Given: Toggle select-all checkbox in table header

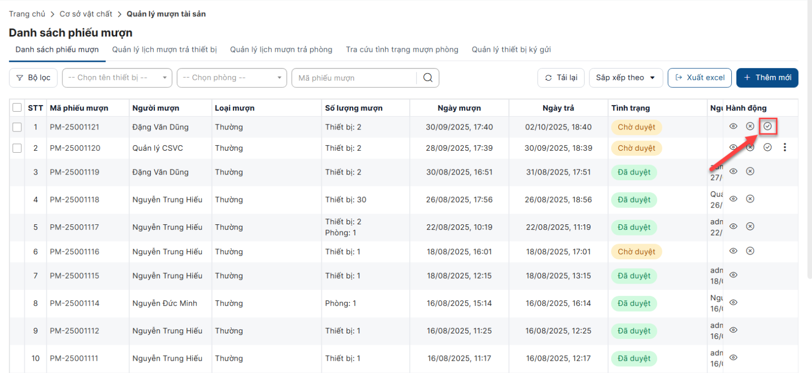Looking at the screenshot, I should tap(17, 108).
